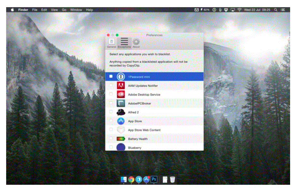Open the Finder menu
294x189 pixels.
tap(23, 10)
